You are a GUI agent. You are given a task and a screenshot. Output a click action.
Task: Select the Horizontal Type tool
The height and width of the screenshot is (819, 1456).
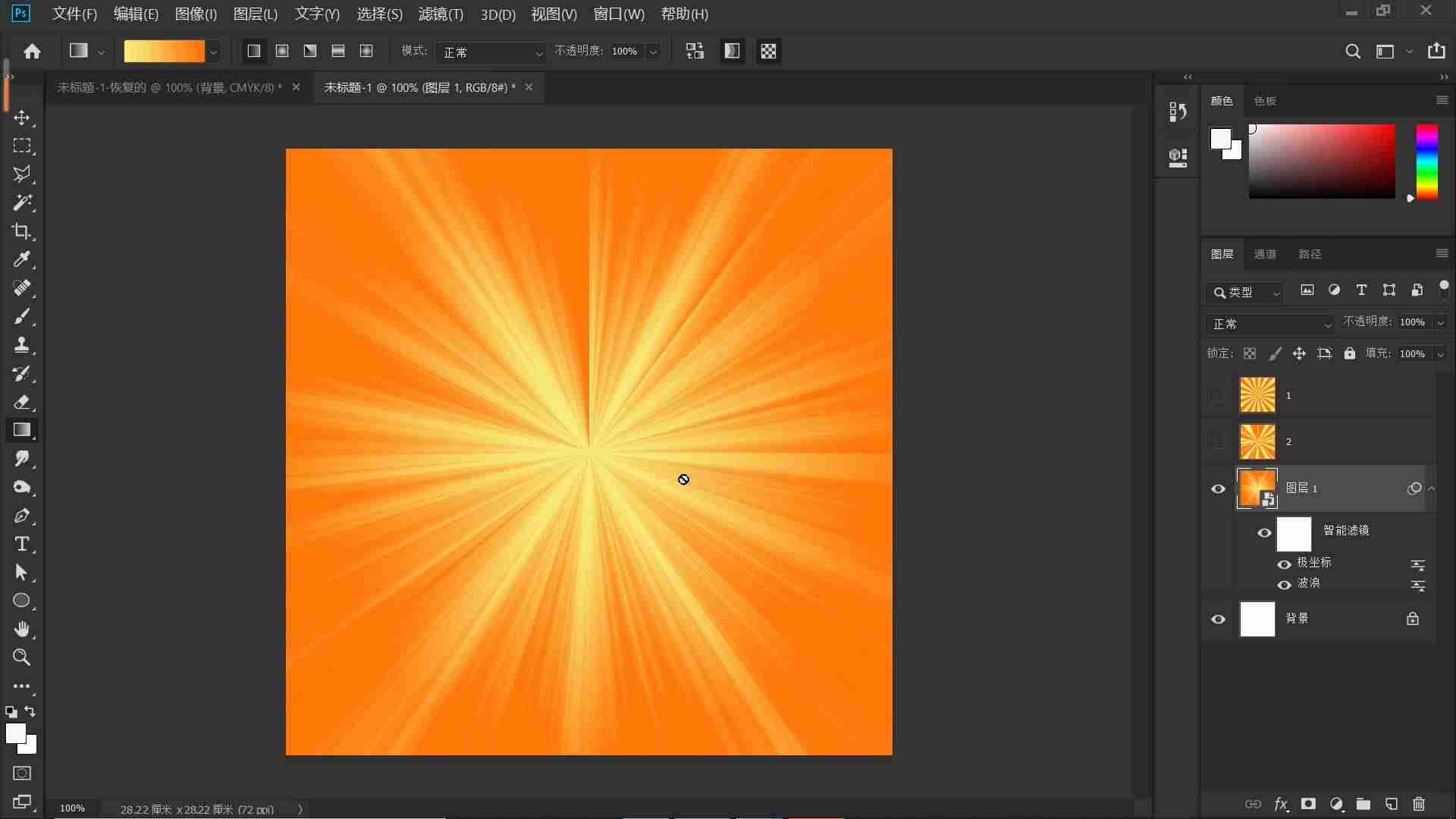tap(22, 544)
